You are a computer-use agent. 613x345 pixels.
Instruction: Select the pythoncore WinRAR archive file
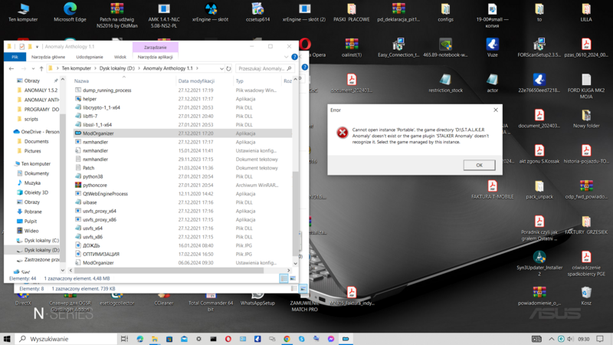click(94, 185)
